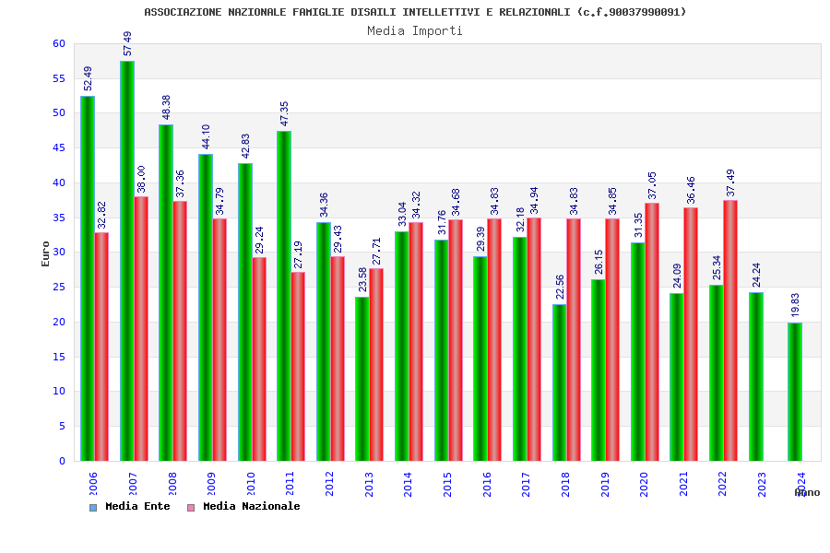This screenshot has height=553, width=830.
Task: Click the 2006 year axis label
Action: [x=94, y=484]
